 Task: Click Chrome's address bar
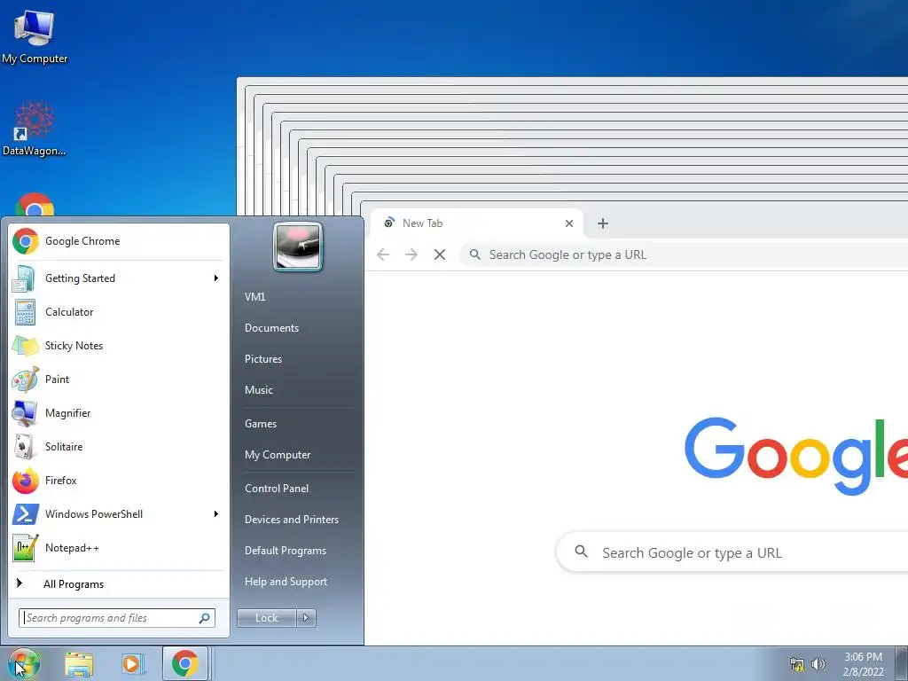684,254
